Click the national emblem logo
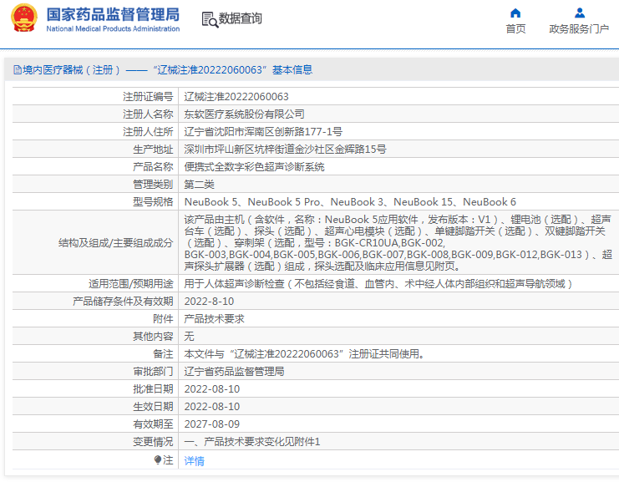Viewport: 619px width, 482px height. (24, 18)
